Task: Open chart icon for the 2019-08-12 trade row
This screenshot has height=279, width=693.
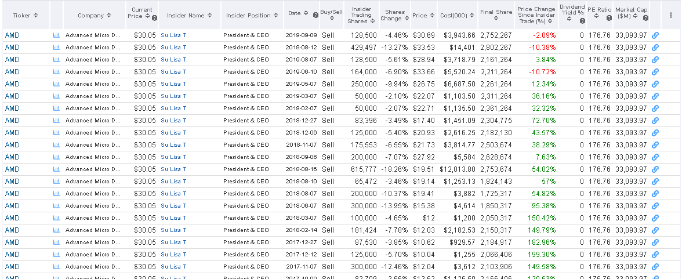Action: click(56, 48)
